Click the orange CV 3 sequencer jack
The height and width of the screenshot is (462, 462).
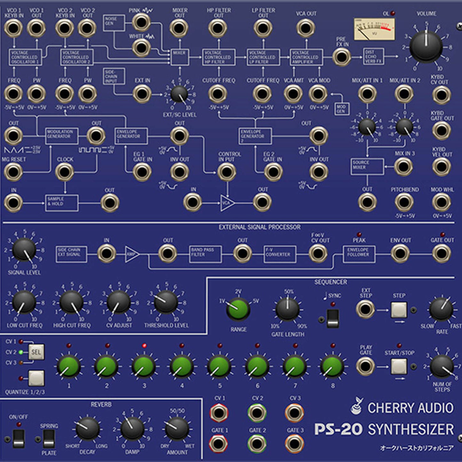pyautogui.click(x=294, y=413)
